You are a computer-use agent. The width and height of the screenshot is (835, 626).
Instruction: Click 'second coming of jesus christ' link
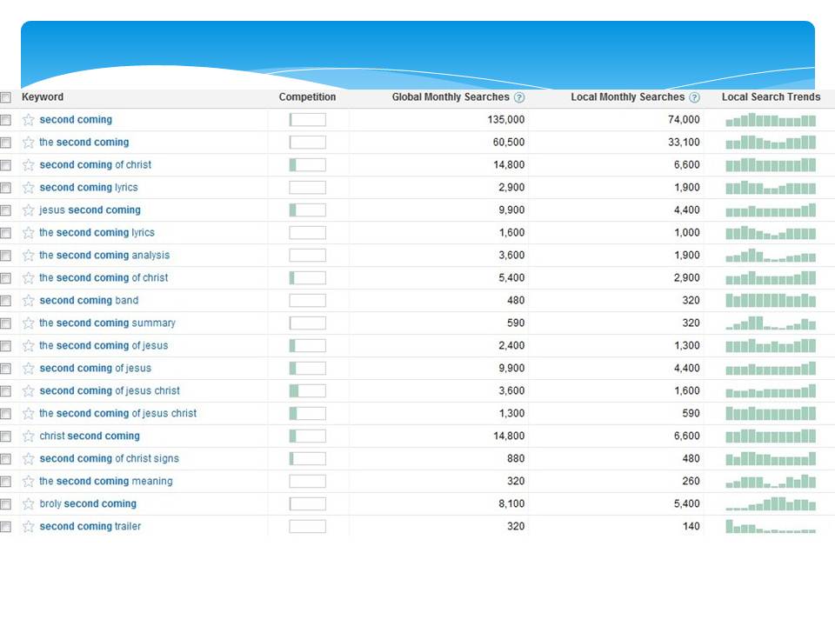click(x=110, y=391)
